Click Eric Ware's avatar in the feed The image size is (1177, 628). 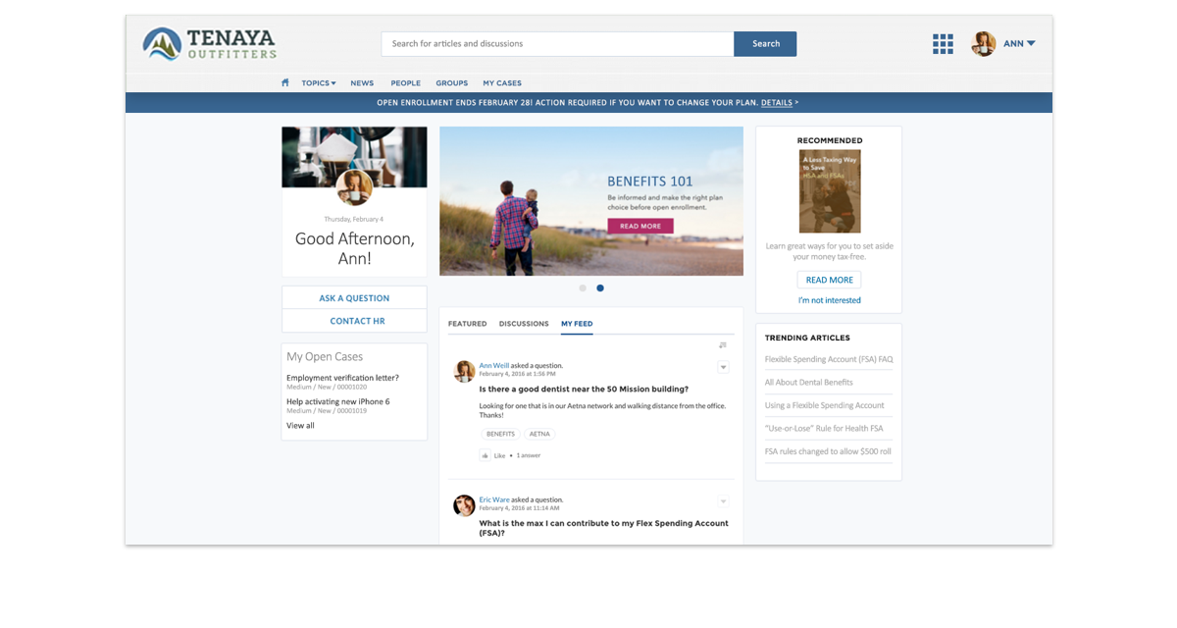pos(464,505)
